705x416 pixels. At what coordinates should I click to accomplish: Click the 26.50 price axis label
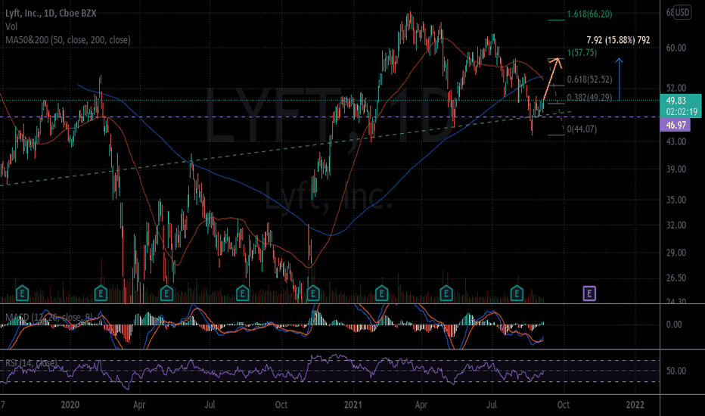(x=675, y=278)
